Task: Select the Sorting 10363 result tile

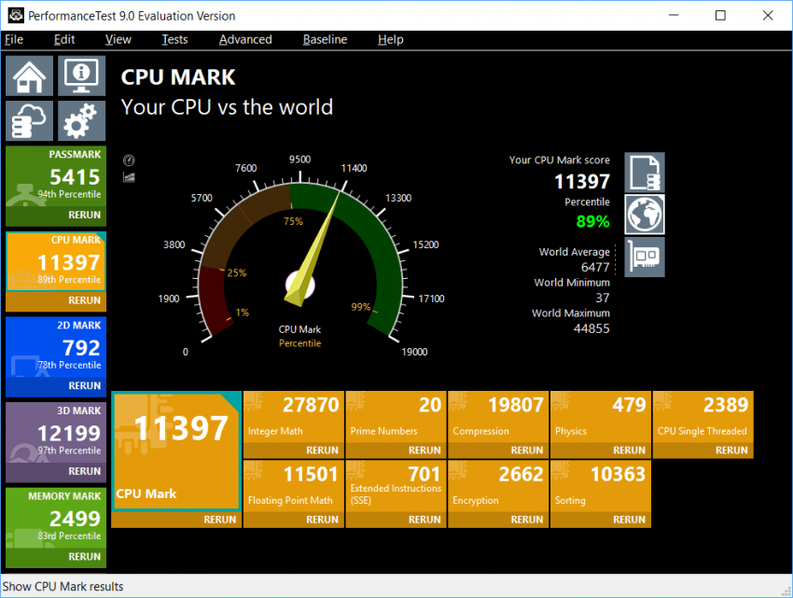Action: [x=600, y=486]
